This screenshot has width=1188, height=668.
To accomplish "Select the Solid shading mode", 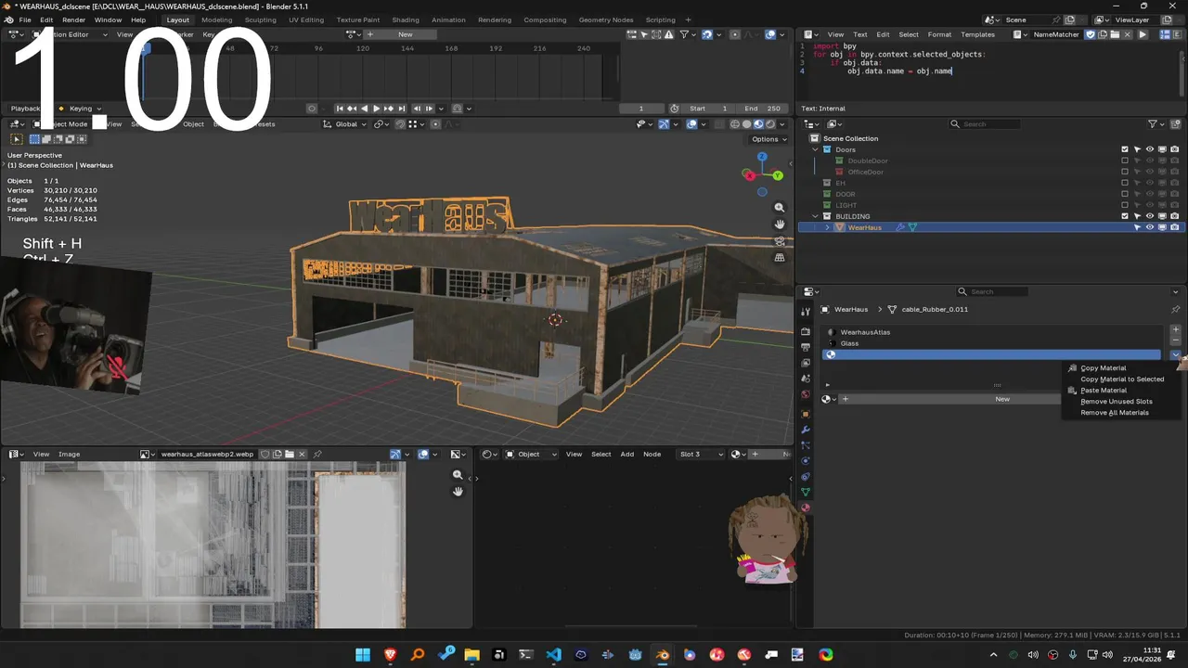I will [x=747, y=124].
